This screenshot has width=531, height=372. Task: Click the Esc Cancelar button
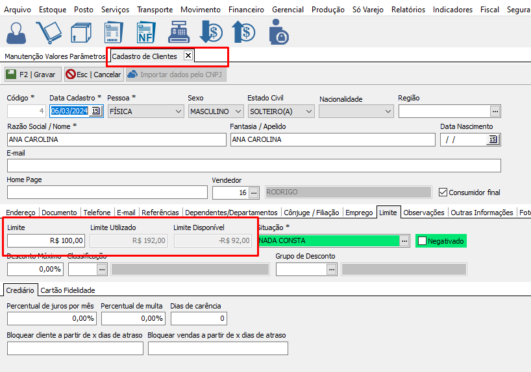[93, 75]
